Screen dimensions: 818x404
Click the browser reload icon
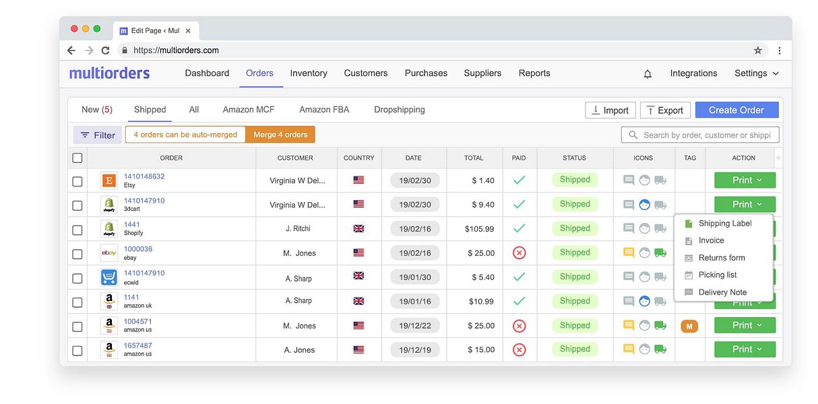[105, 50]
